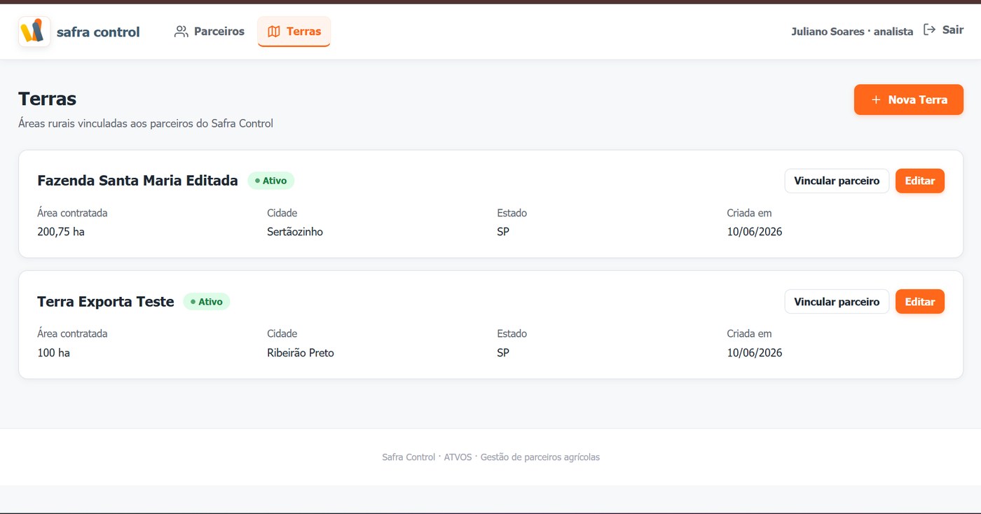Click the Ativo badge of Terra Exporta Teste

click(207, 302)
